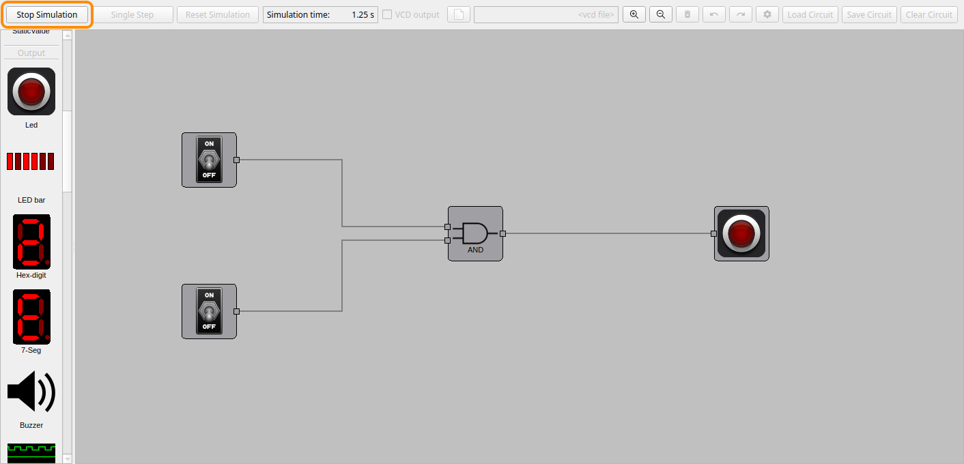Select the Buzzer component
Viewport: 964px width, 464px height.
point(31,392)
